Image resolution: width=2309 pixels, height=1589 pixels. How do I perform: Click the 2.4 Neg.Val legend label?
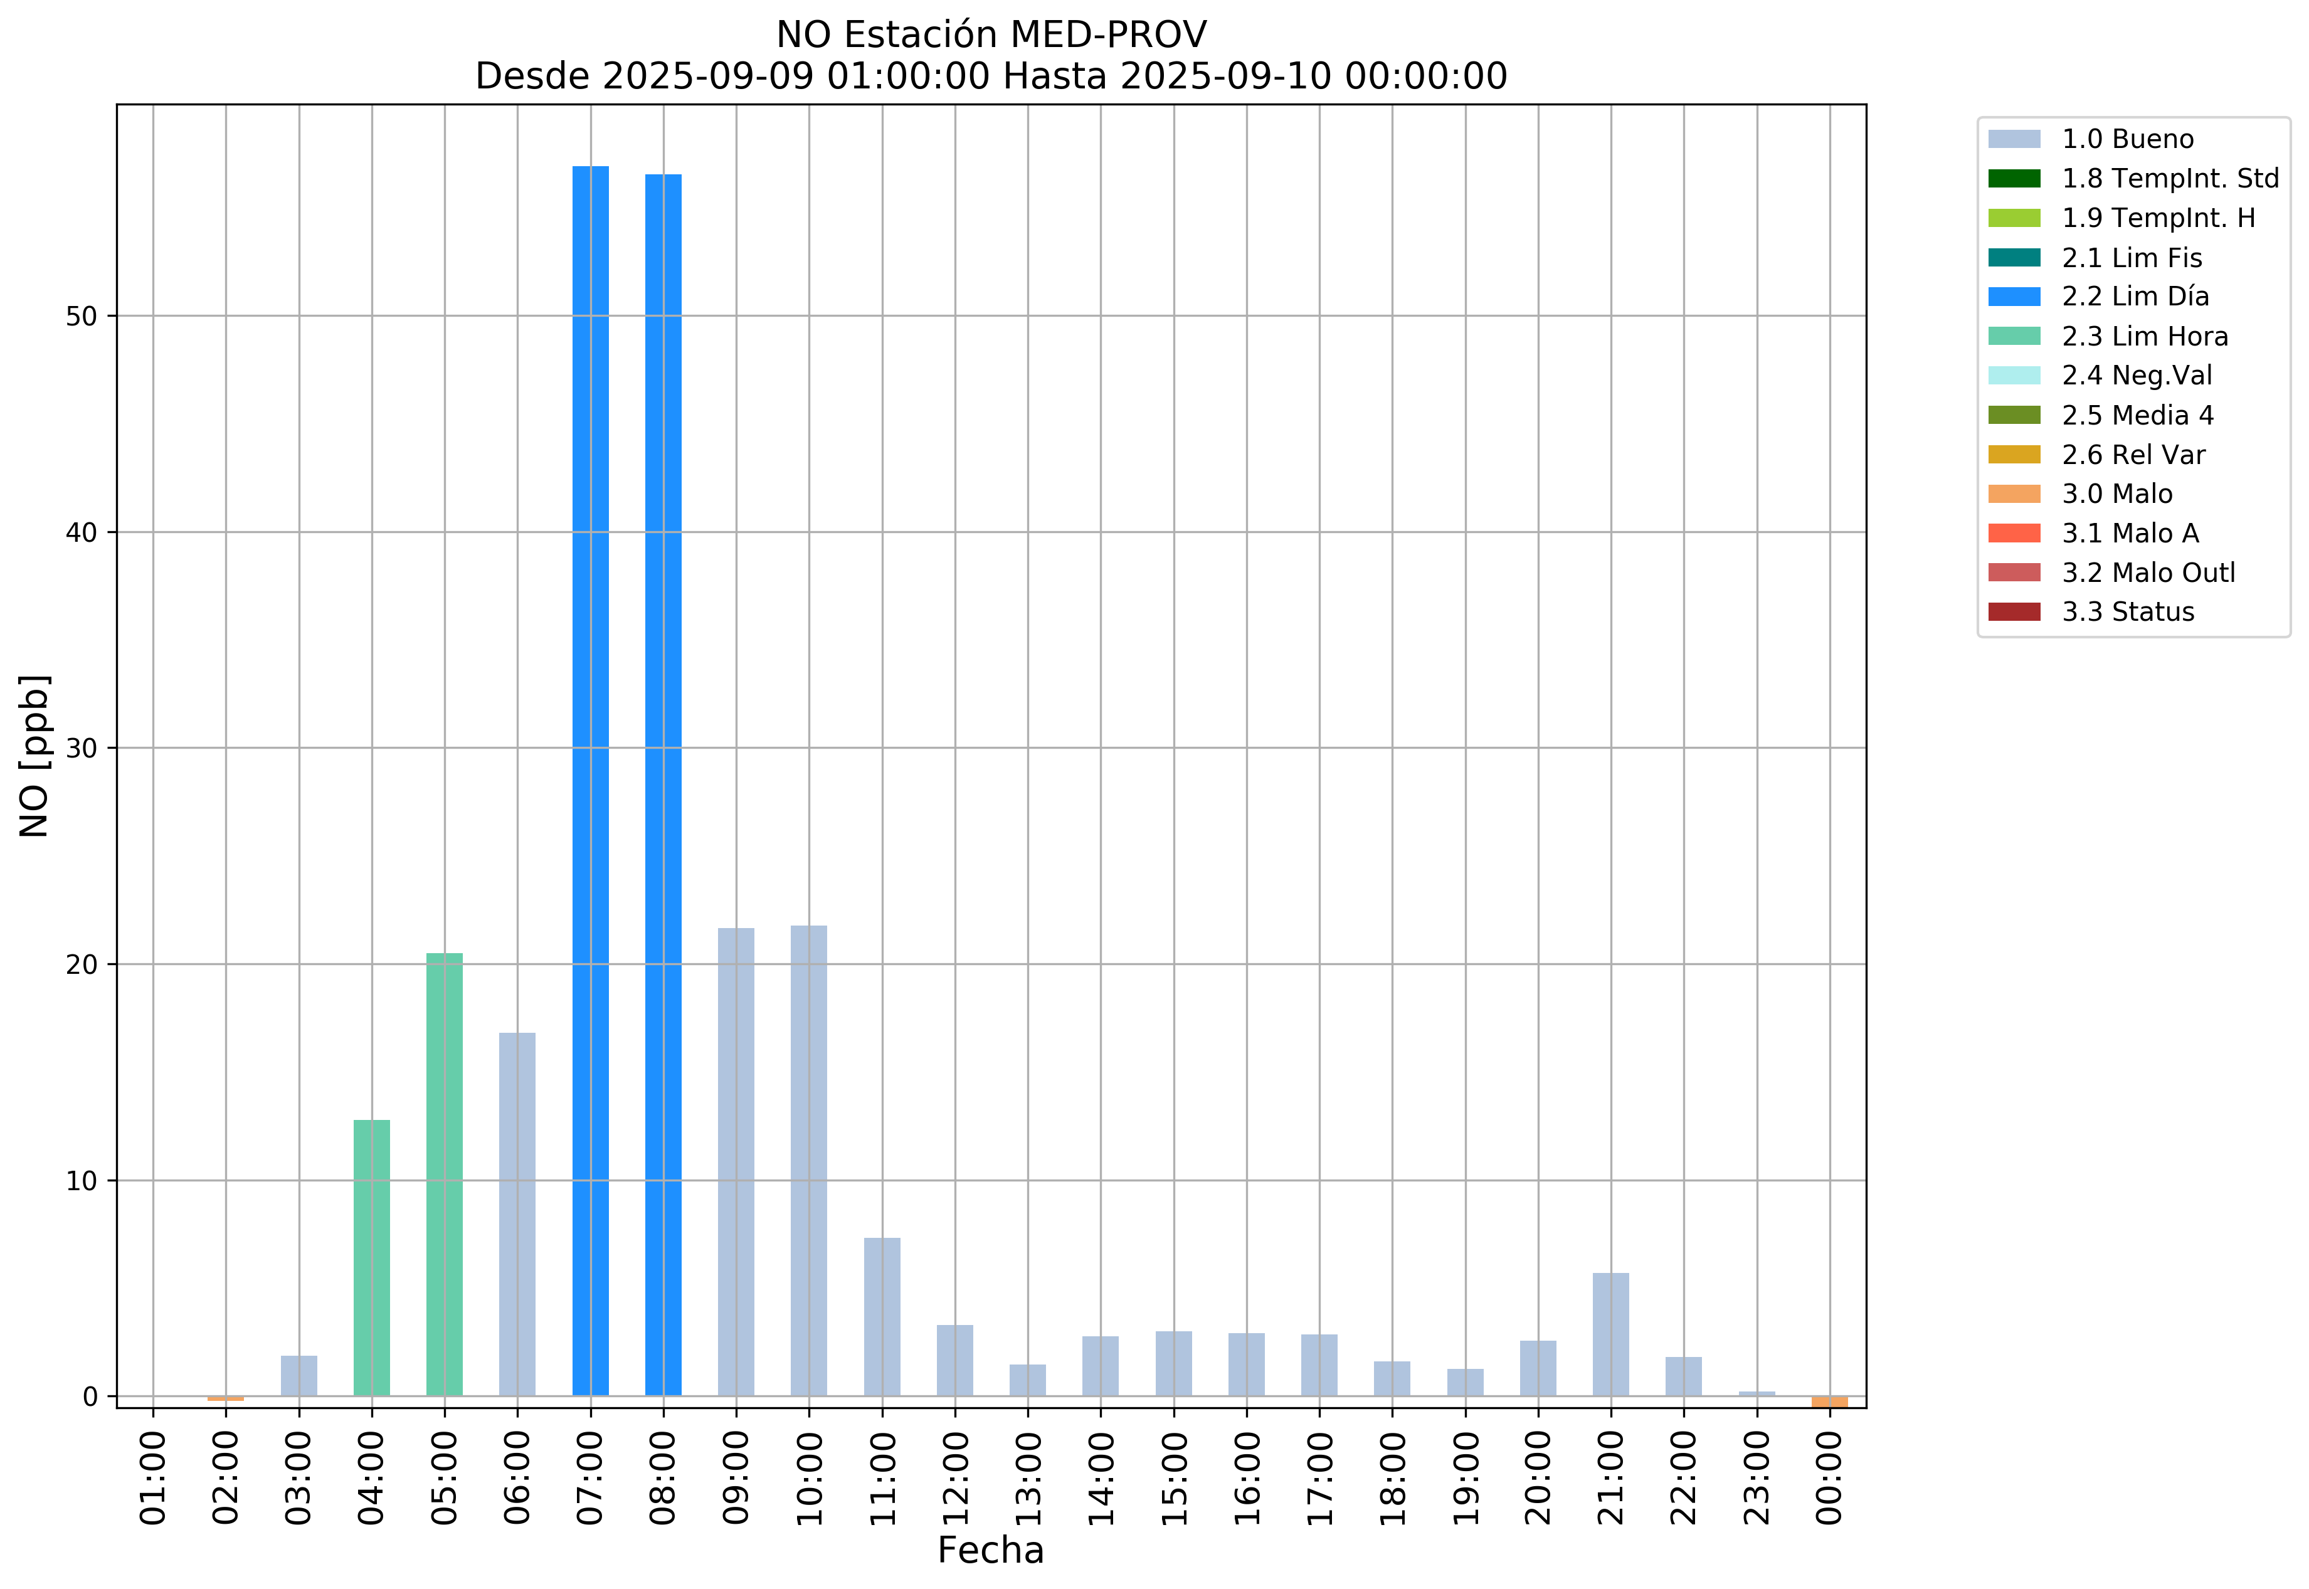click(2137, 376)
